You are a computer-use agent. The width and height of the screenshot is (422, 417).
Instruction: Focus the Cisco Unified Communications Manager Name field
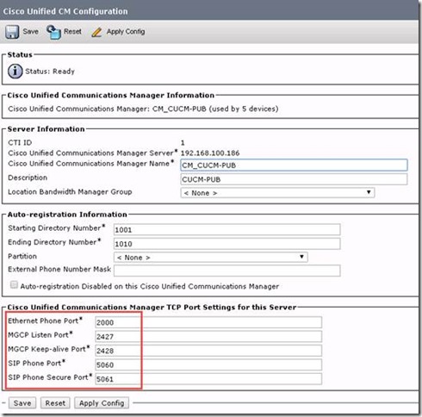294,165
